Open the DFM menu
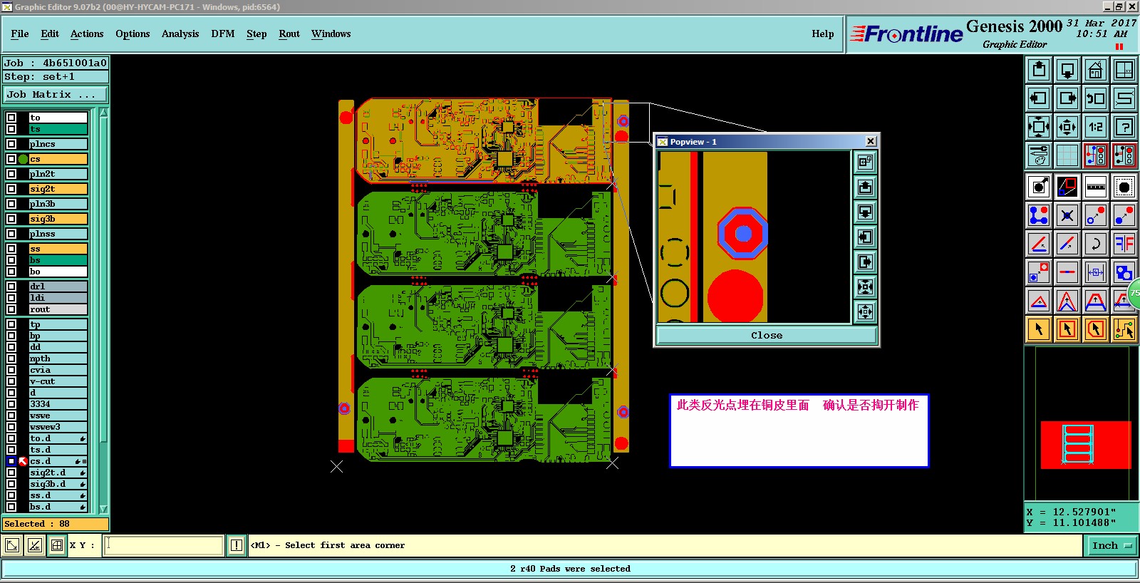1140x583 pixels. click(x=223, y=33)
